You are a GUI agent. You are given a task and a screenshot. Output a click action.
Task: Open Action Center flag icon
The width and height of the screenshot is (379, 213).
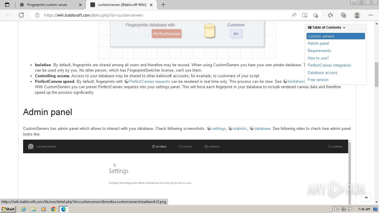351,209
